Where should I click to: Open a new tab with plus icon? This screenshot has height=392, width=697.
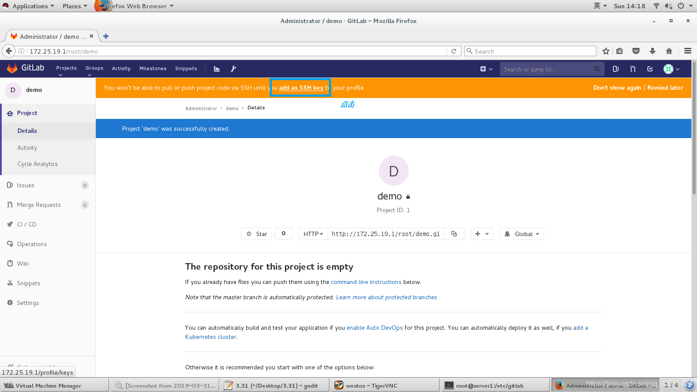[106, 36]
